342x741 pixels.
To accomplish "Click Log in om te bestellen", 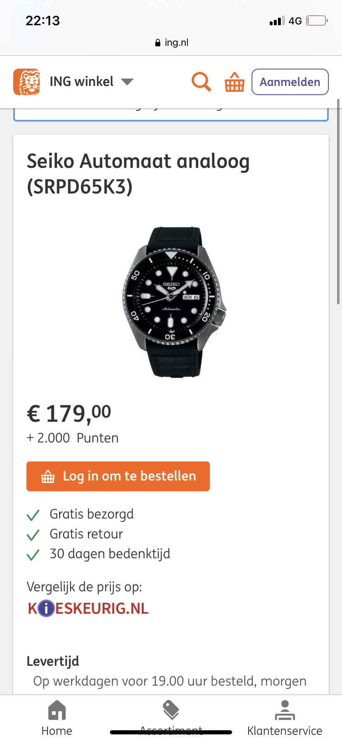I will [118, 476].
